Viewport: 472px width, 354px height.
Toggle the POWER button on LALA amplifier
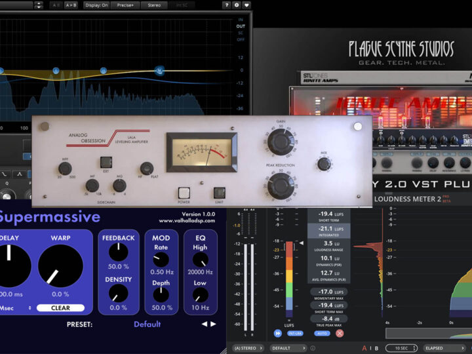pyautogui.click(x=184, y=193)
